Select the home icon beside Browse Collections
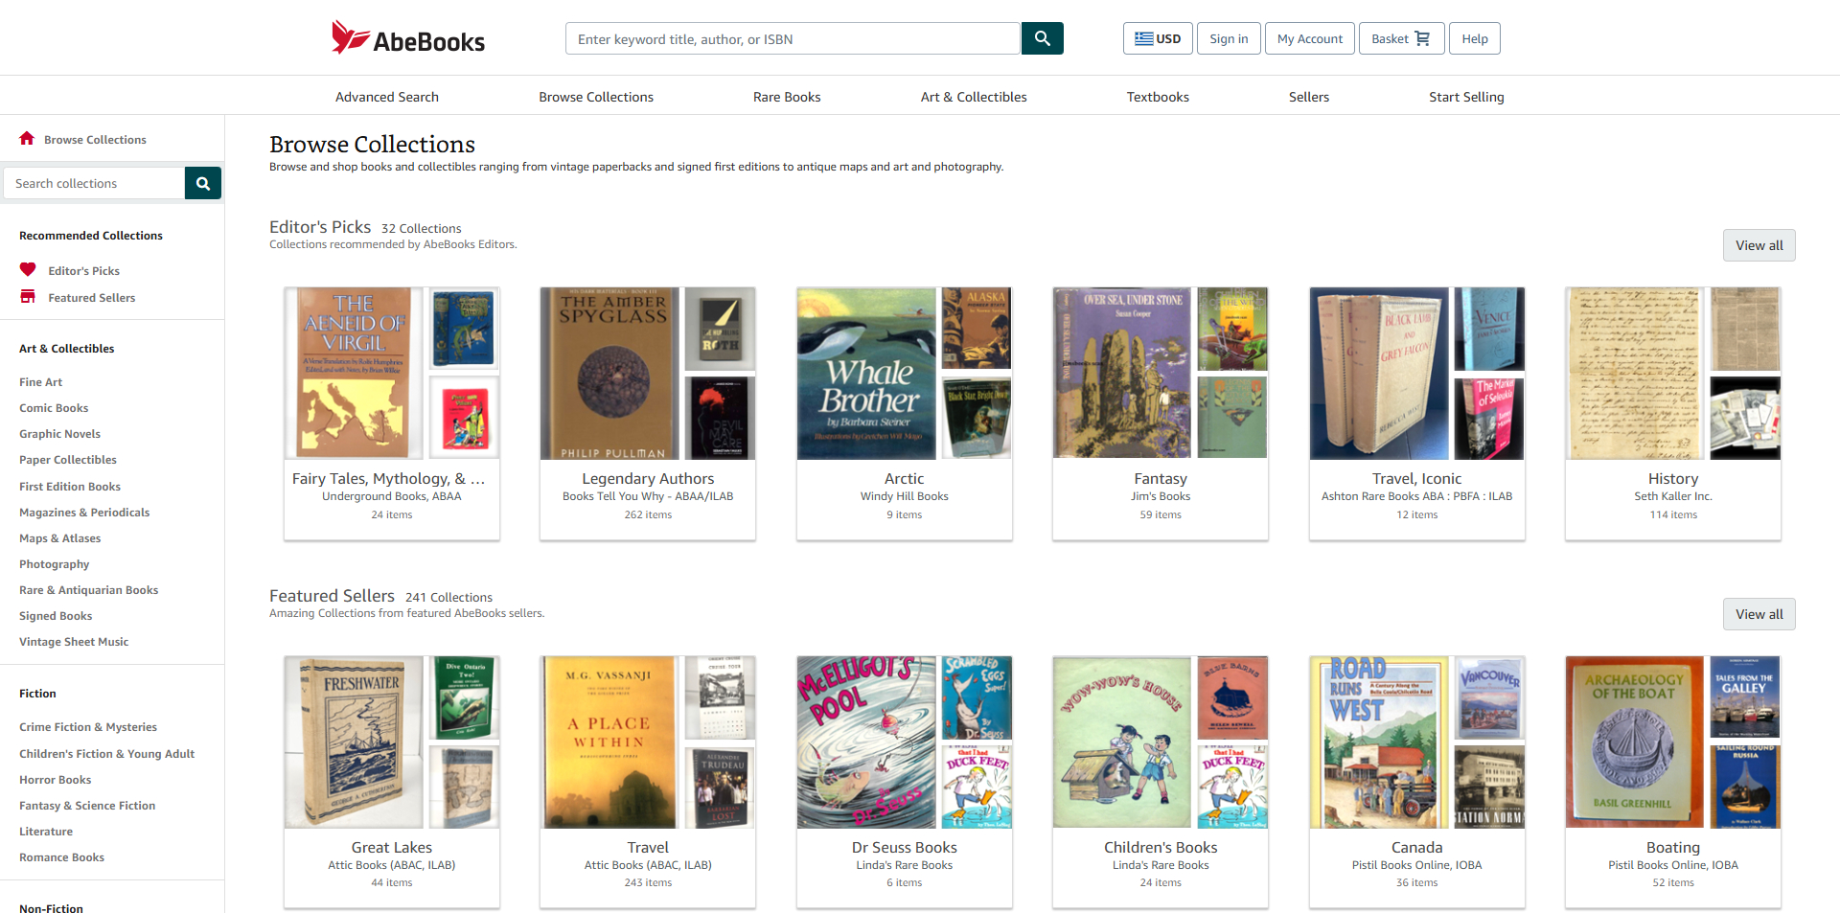Viewport: 1840px width, 913px height. (27, 138)
